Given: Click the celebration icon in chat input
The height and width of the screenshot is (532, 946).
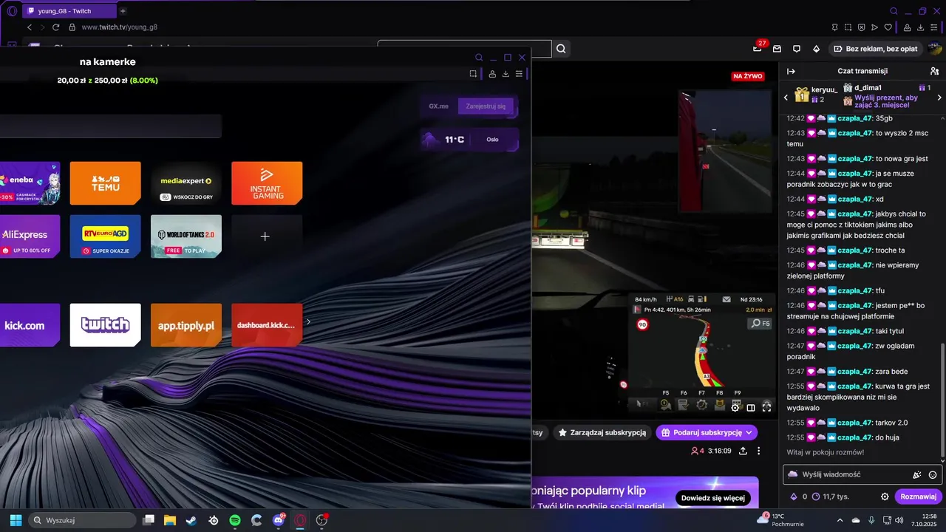Looking at the screenshot, I should click(x=917, y=475).
